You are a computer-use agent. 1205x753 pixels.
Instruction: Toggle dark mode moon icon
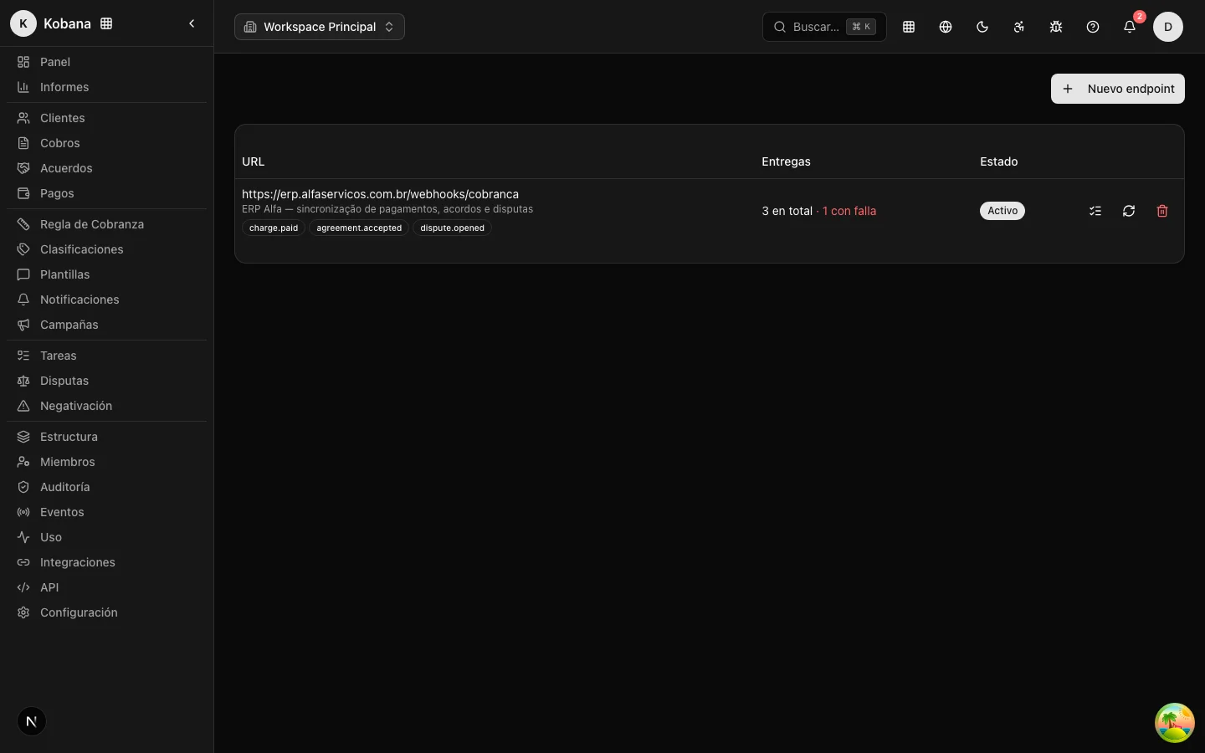coord(982,27)
